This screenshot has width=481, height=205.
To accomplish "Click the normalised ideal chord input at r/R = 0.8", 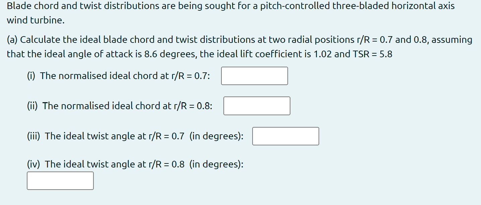I will tap(257, 106).
